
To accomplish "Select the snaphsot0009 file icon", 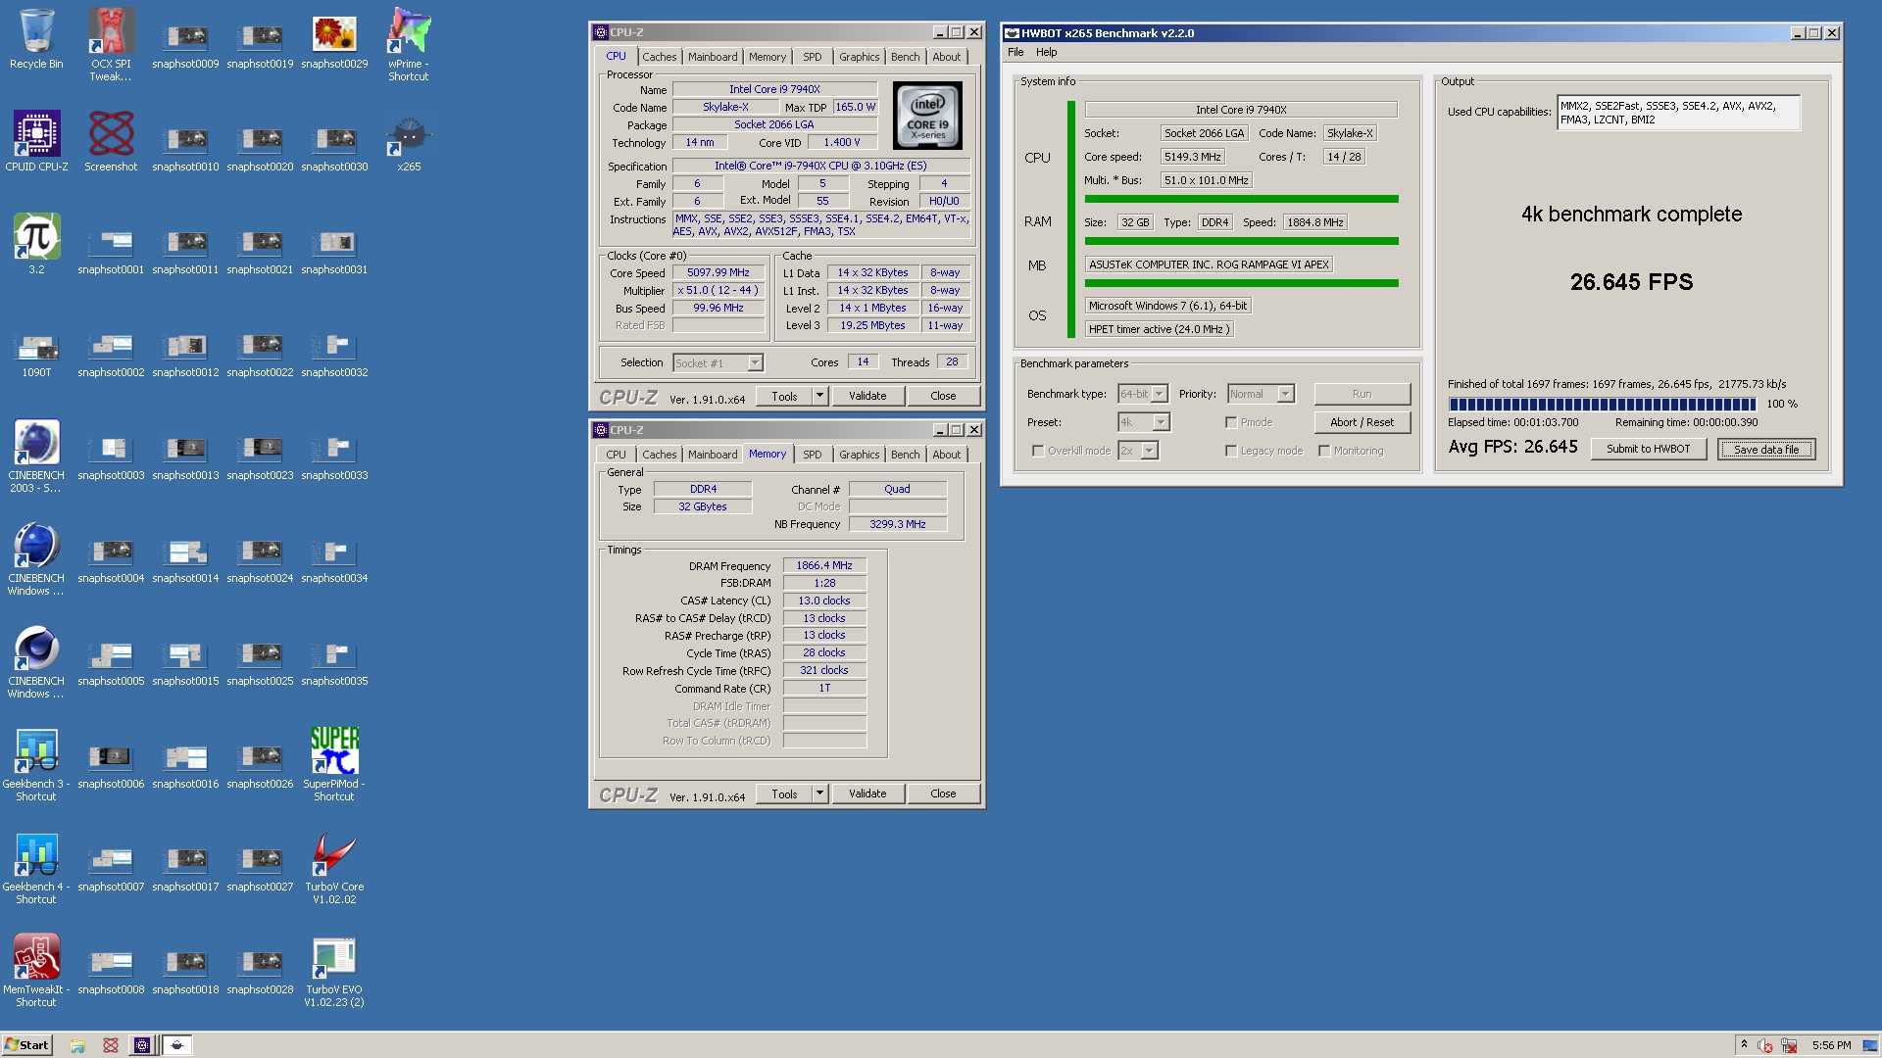I will (185, 44).
